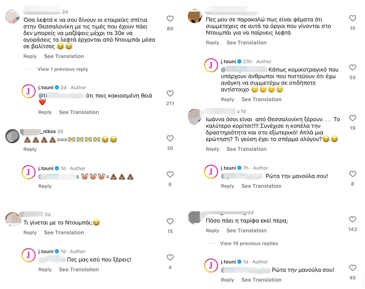See Translation of the Ιωάννα comment
This screenshot has width=365, height=289.
[246, 149]
